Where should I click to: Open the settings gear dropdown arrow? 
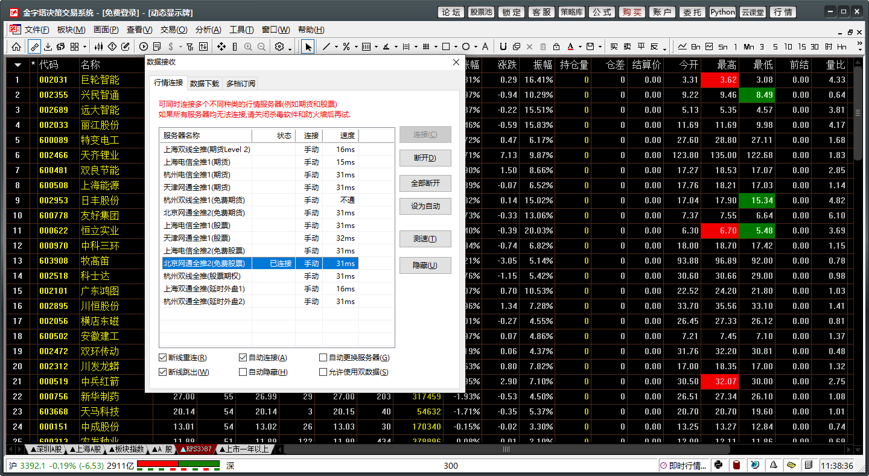(290, 49)
